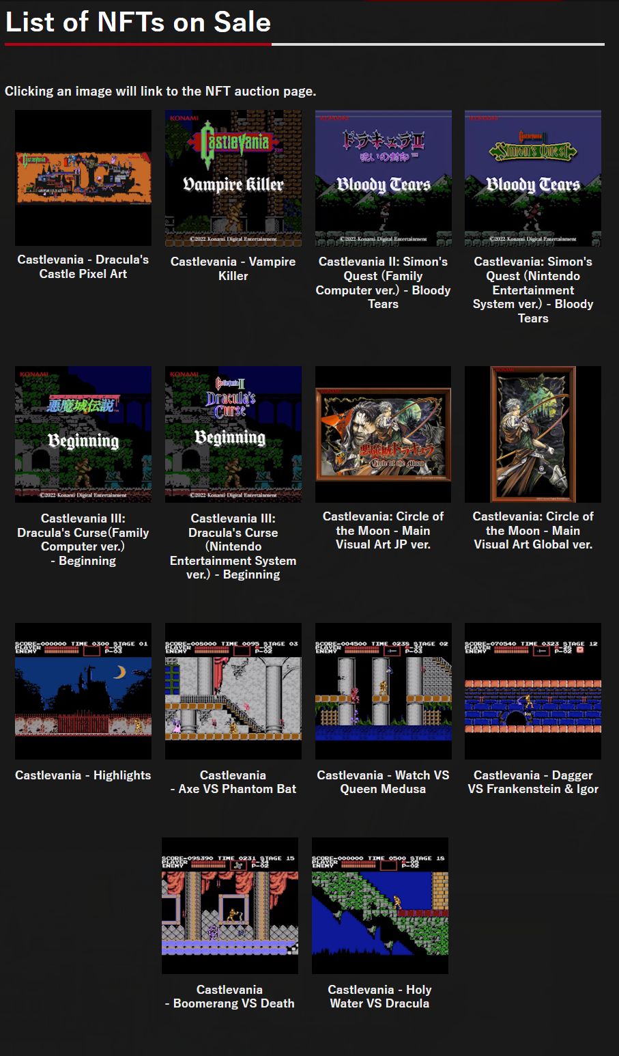The image size is (619, 1056).
Task: Open Circle of the Moon JP ver. artwork
Action: pyautogui.click(x=384, y=434)
